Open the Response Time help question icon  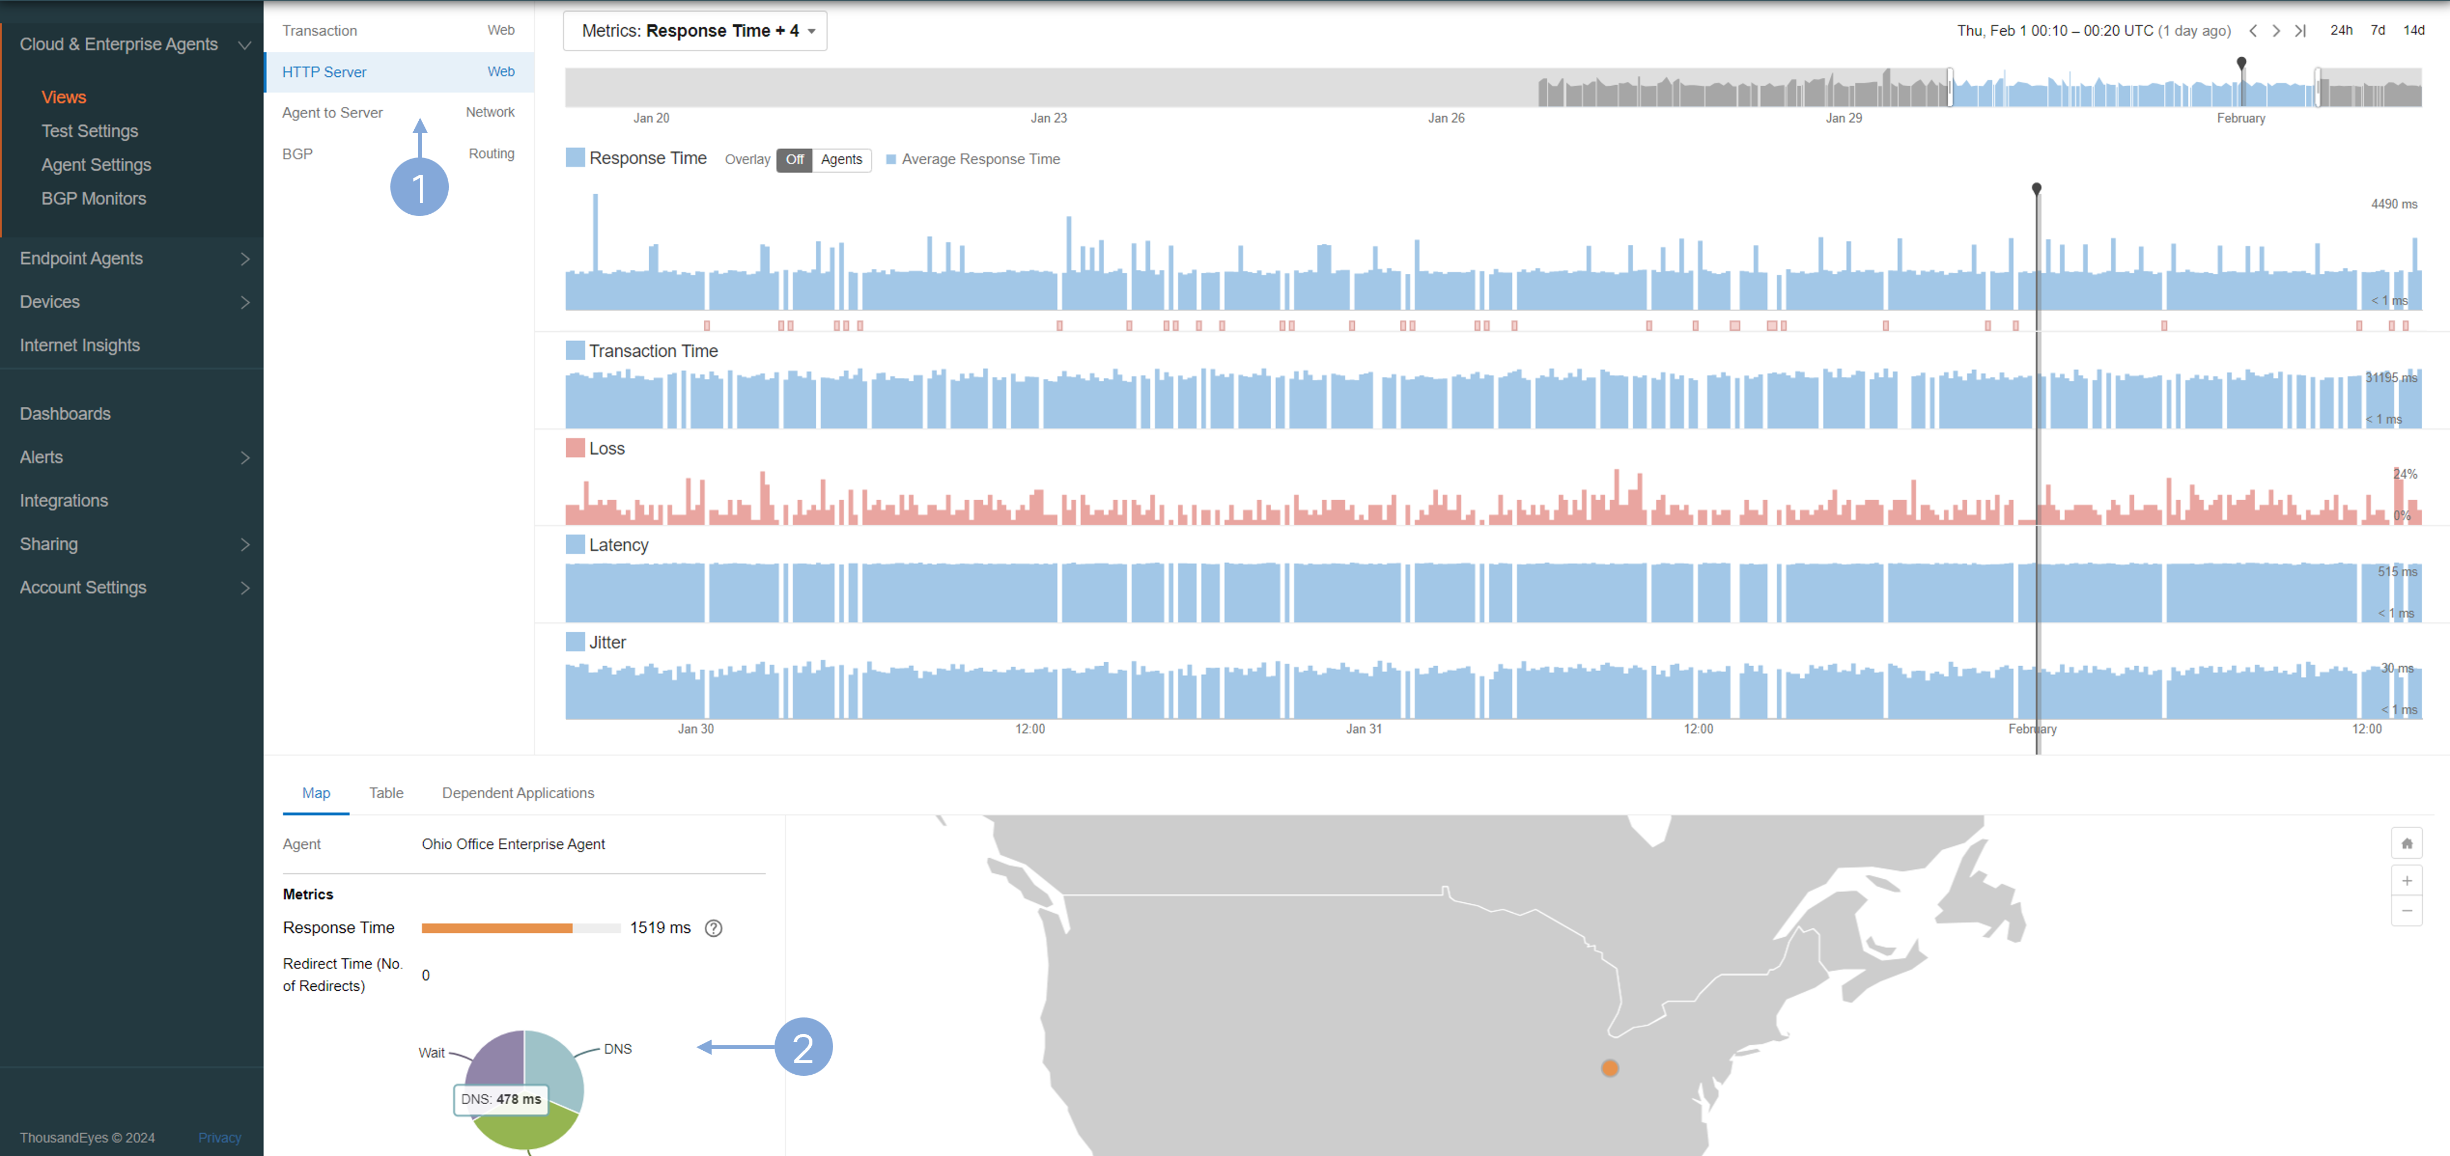713,928
